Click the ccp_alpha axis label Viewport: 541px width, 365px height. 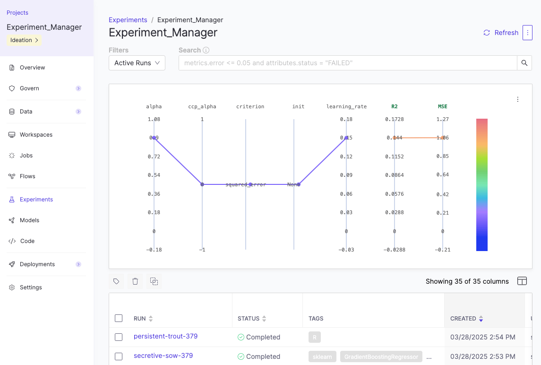tap(202, 106)
